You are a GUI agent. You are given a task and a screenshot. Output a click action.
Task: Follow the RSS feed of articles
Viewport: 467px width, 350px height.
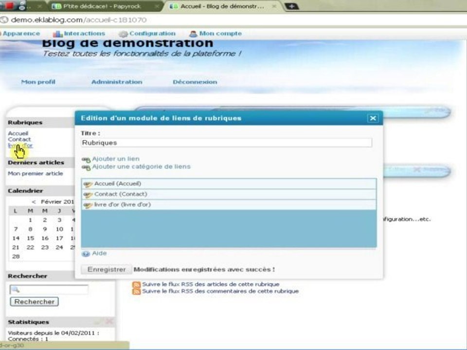click(x=211, y=284)
